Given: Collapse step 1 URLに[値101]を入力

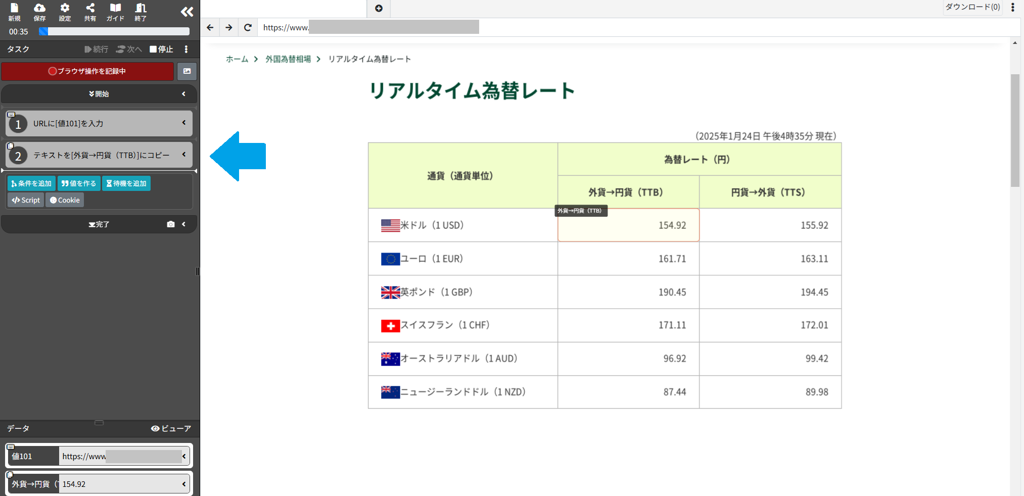Looking at the screenshot, I should [184, 123].
